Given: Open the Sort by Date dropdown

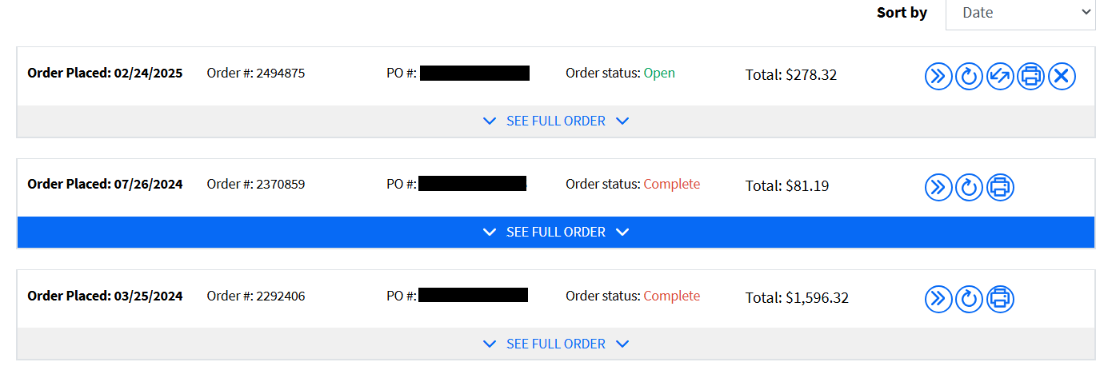Looking at the screenshot, I should 1020,13.
